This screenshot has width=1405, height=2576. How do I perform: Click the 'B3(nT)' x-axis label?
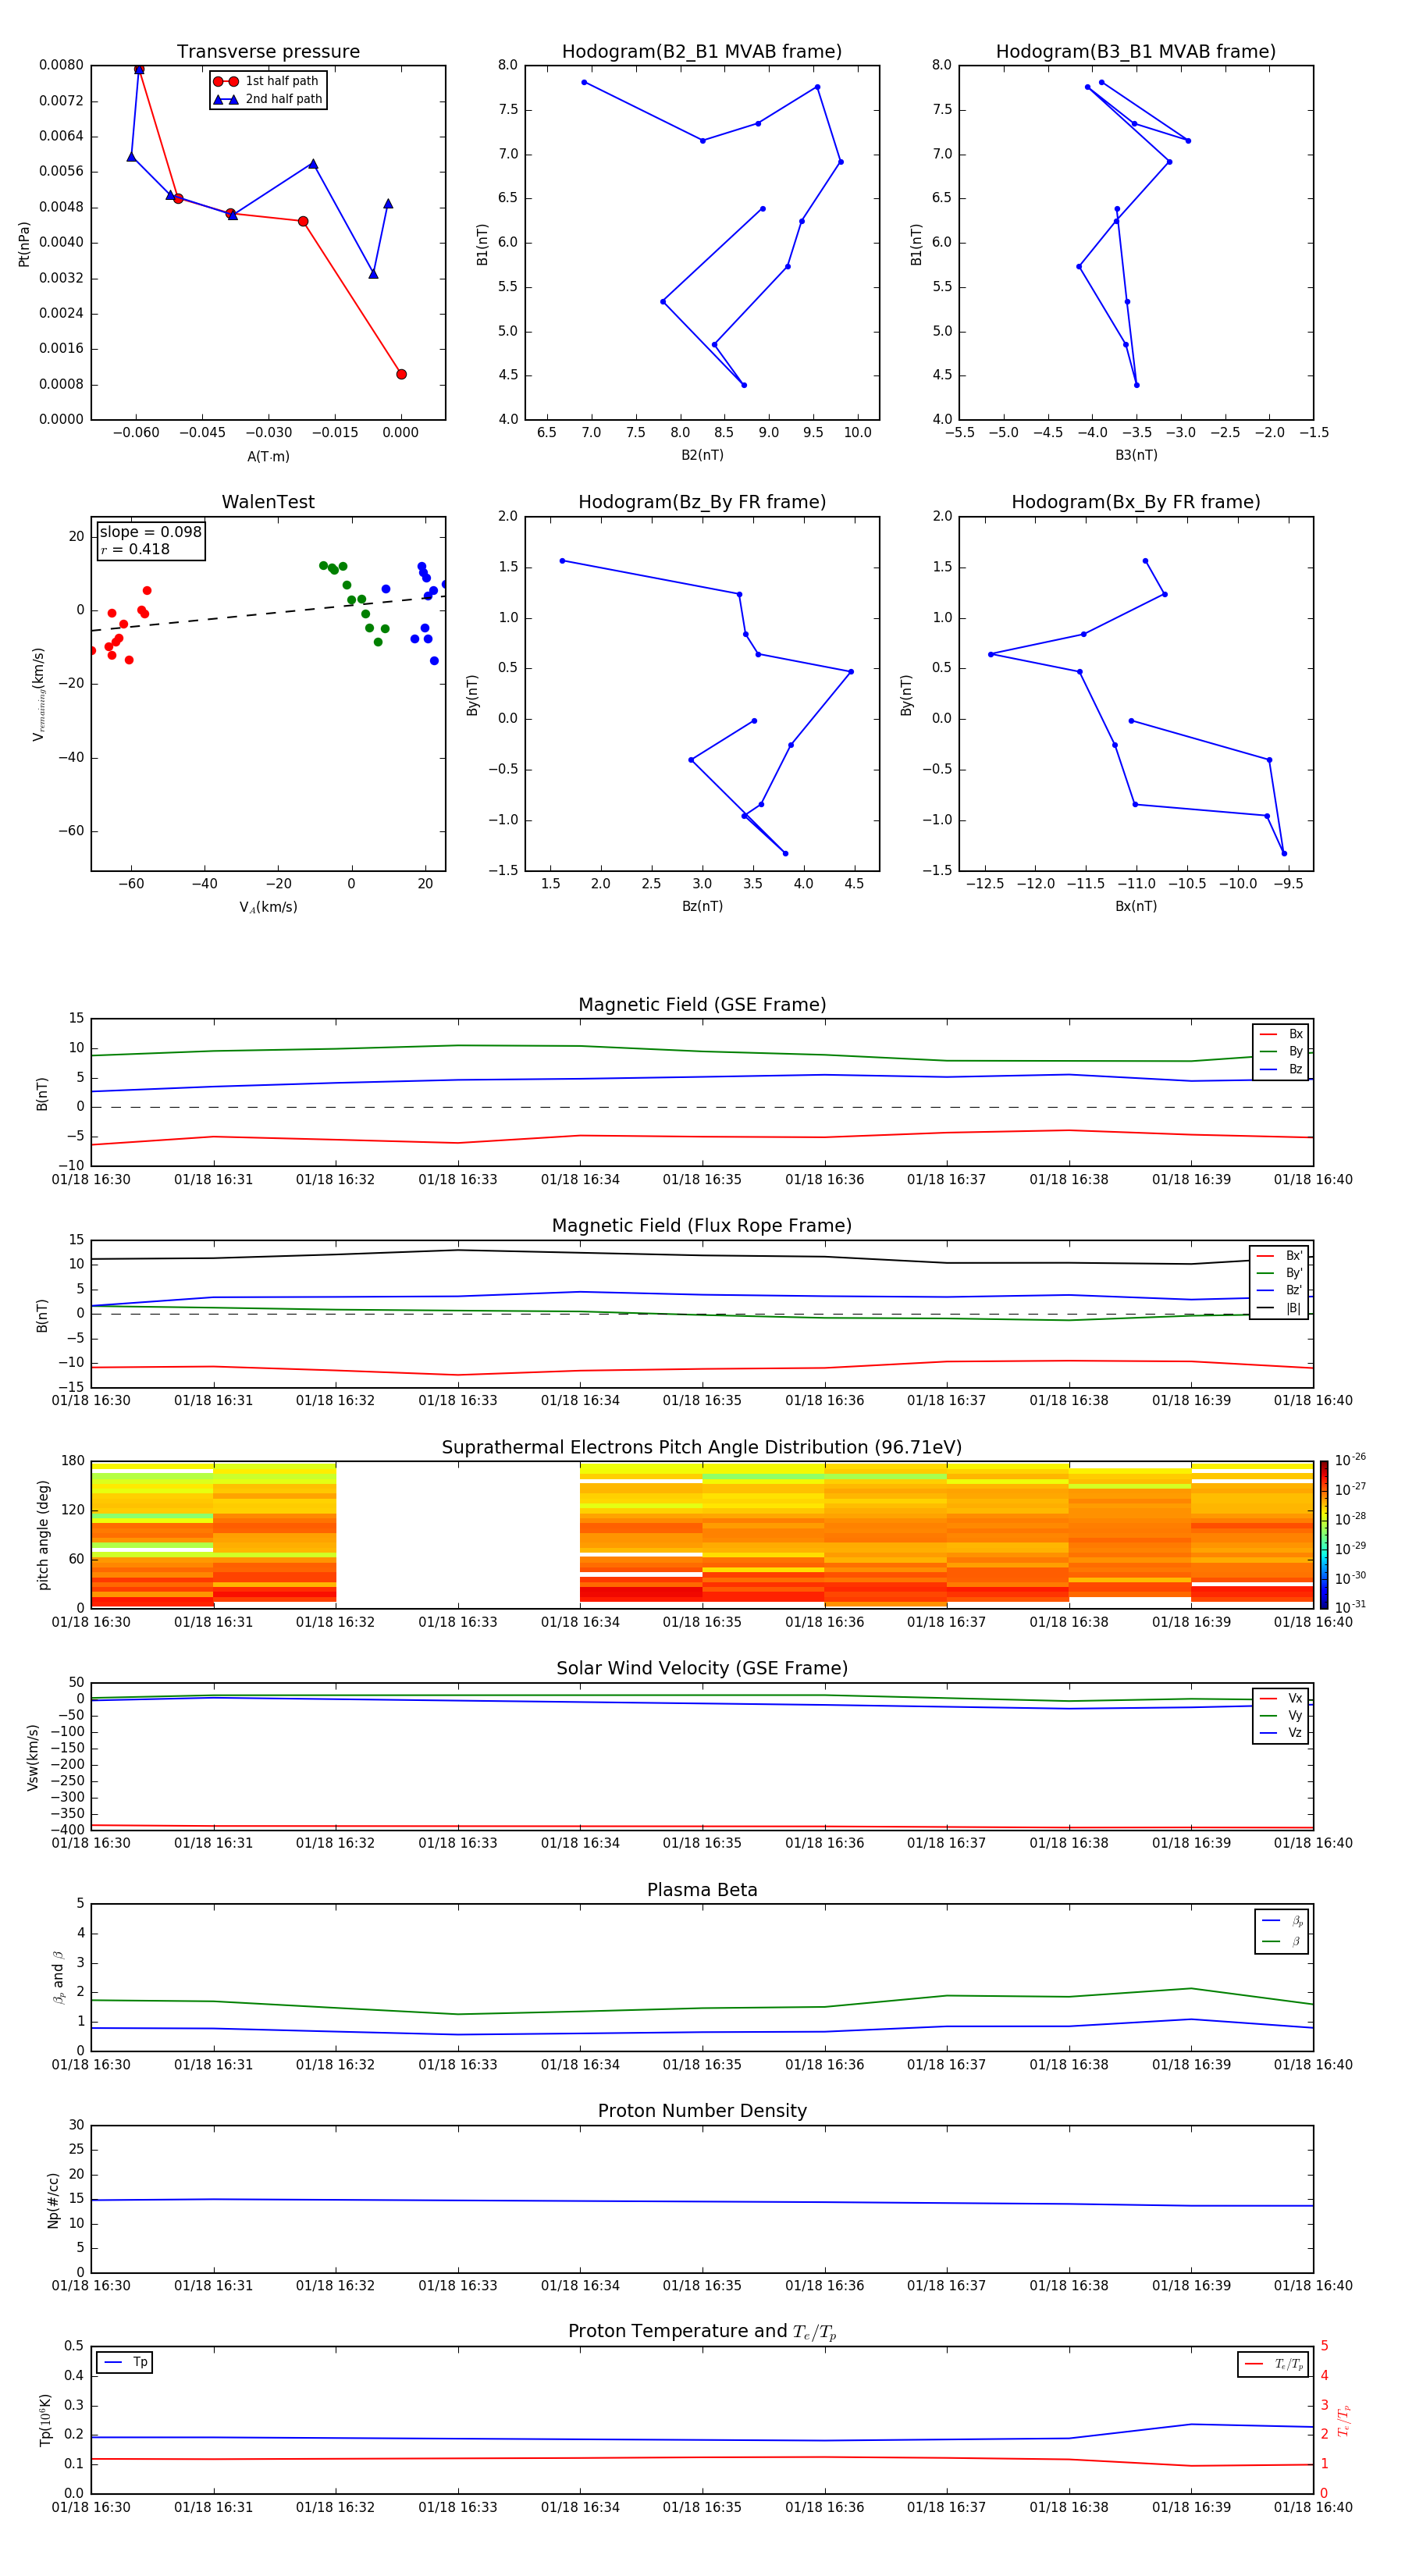[x=1136, y=455]
